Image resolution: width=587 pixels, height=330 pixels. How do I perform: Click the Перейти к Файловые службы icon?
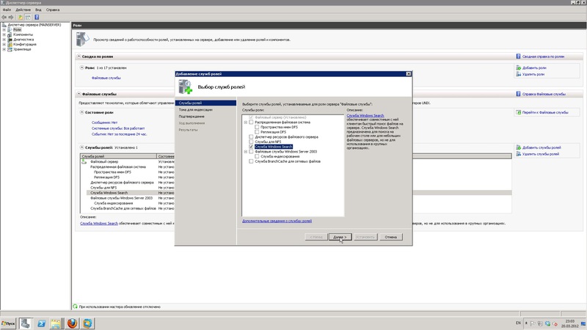pyautogui.click(x=519, y=112)
